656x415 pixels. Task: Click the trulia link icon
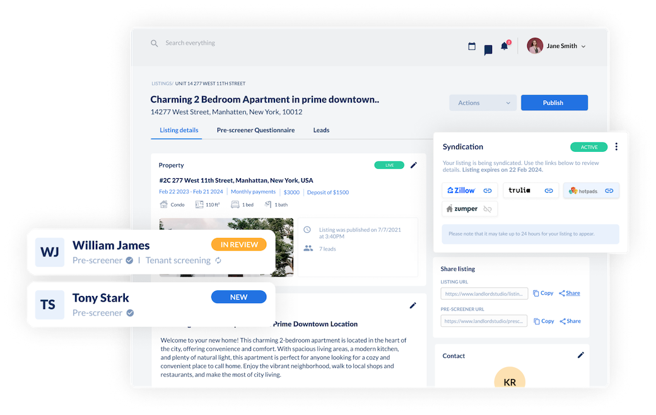click(548, 190)
